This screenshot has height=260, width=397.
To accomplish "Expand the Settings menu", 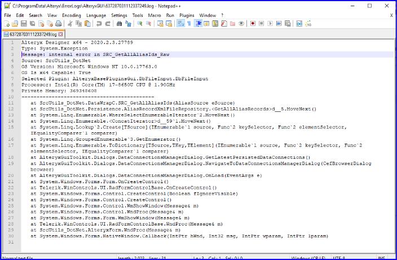I will tap(119, 15).
